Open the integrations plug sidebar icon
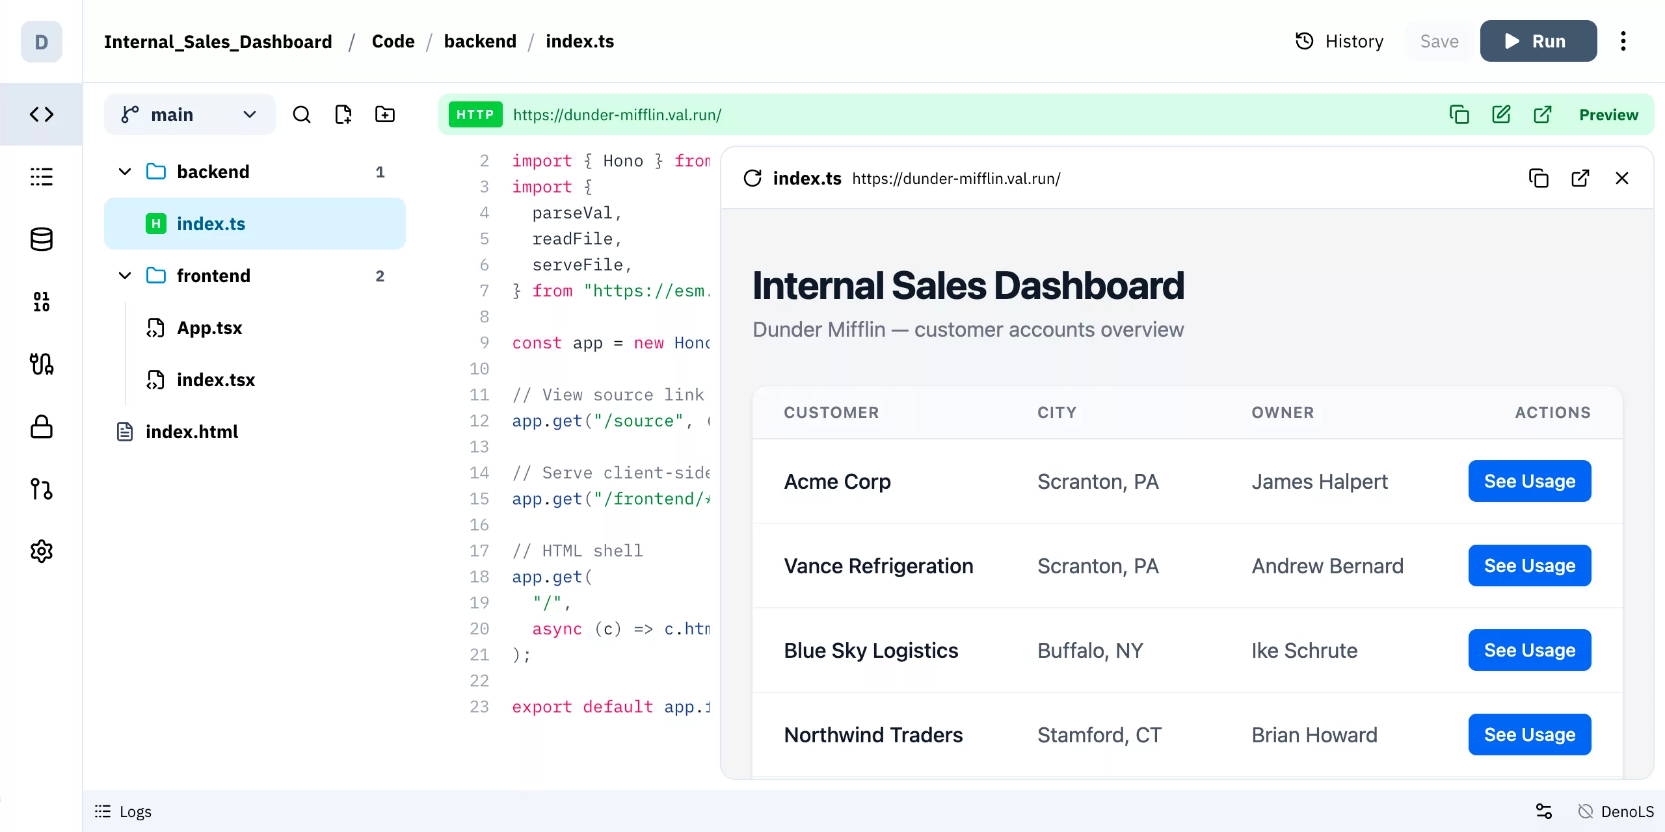This screenshot has width=1665, height=832. point(41,364)
